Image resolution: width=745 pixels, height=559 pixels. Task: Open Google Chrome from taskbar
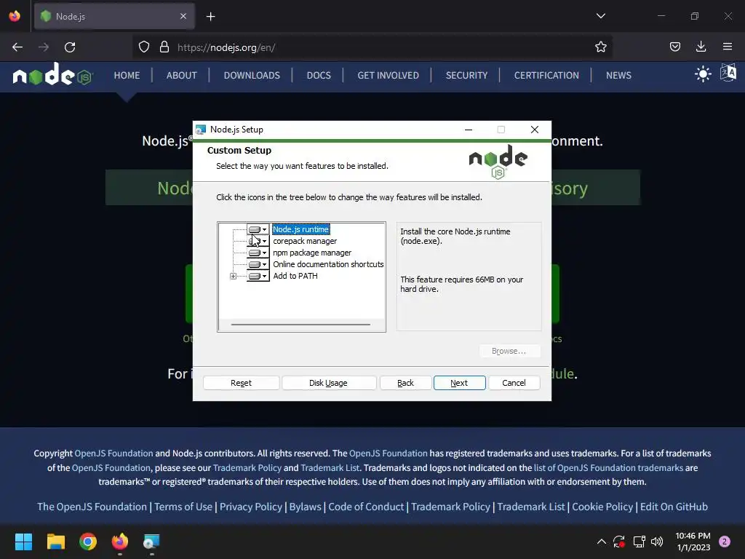pos(88,542)
